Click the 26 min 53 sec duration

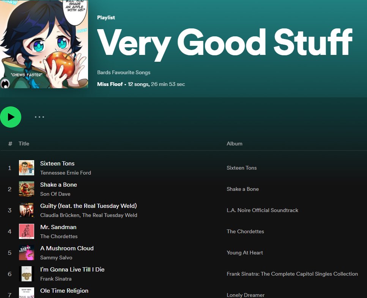pos(168,84)
